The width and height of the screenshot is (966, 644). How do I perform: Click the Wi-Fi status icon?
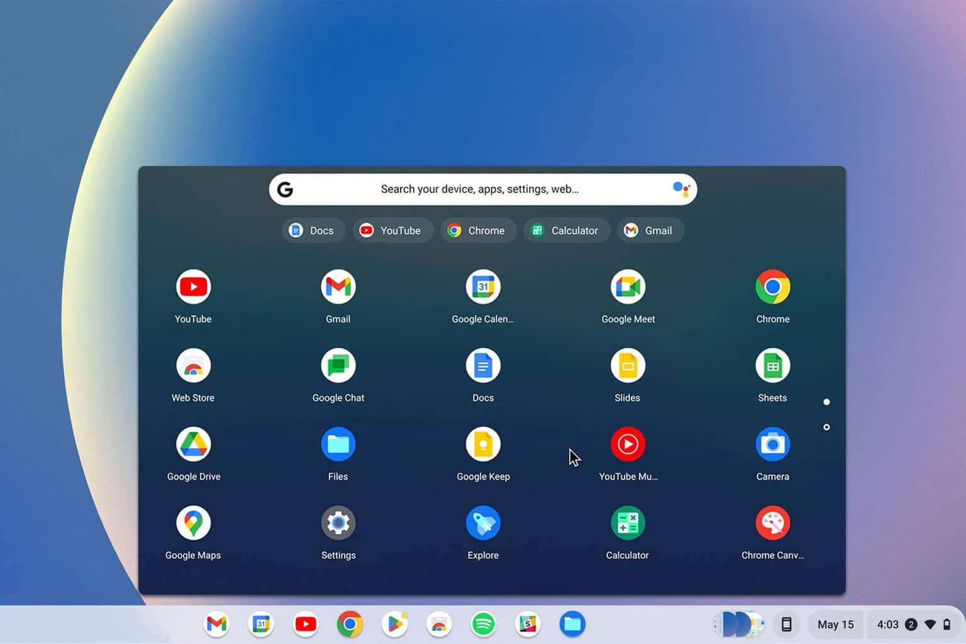(930, 625)
